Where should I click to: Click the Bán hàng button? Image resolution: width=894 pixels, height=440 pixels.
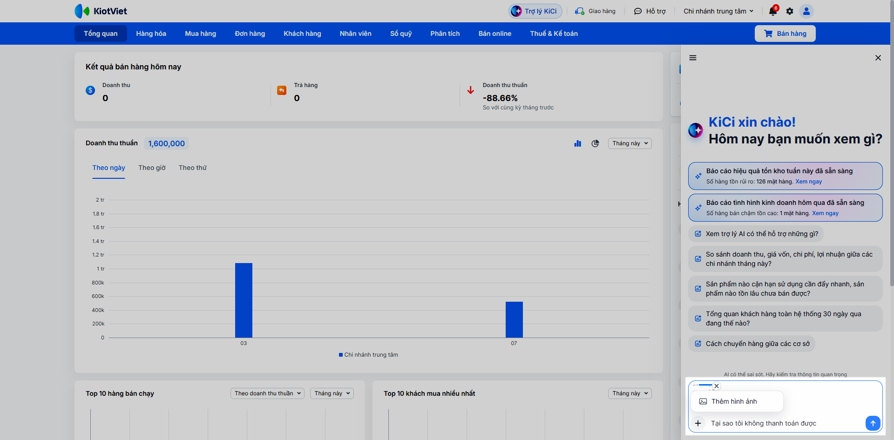[785, 34]
